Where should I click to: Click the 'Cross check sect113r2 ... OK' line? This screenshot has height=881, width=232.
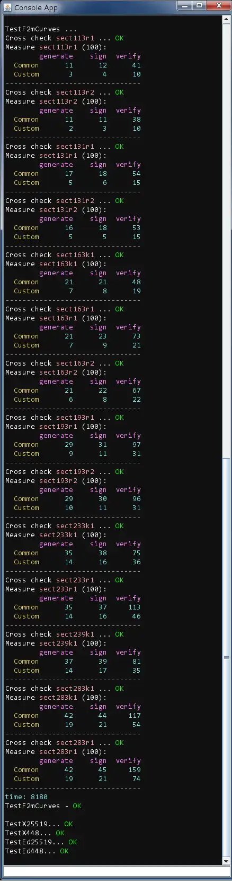point(65,92)
